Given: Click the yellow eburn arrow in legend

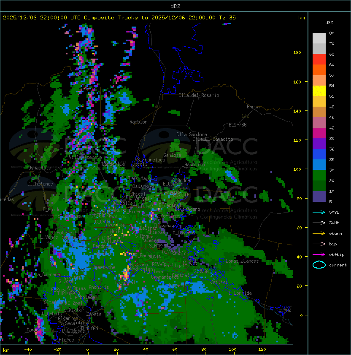Looking at the screenshot, I should tap(319, 234).
